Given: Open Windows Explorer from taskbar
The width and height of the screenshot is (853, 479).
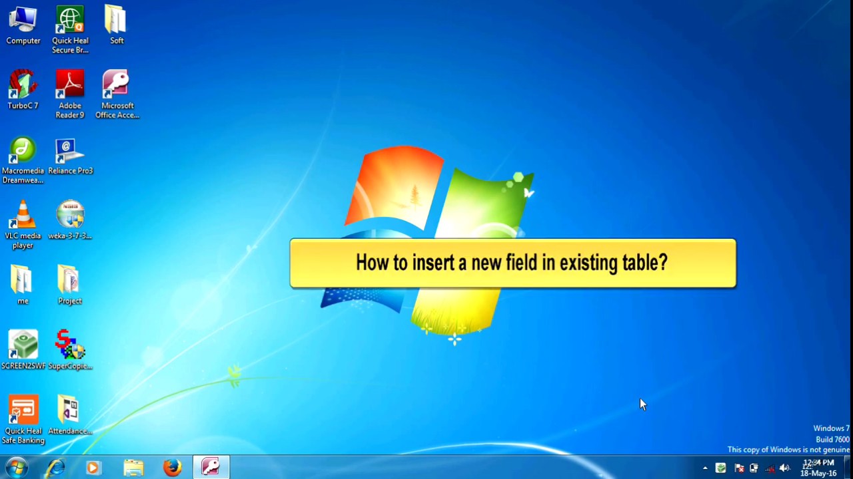Looking at the screenshot, I should (133, 467).
